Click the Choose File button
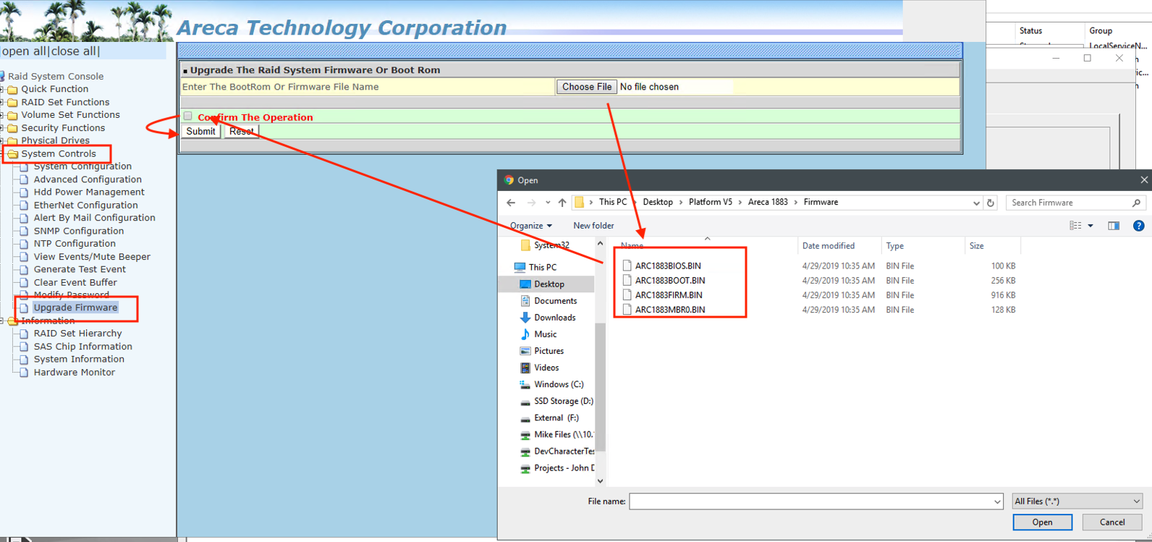The image size is (1152, 542). point(587,87)
